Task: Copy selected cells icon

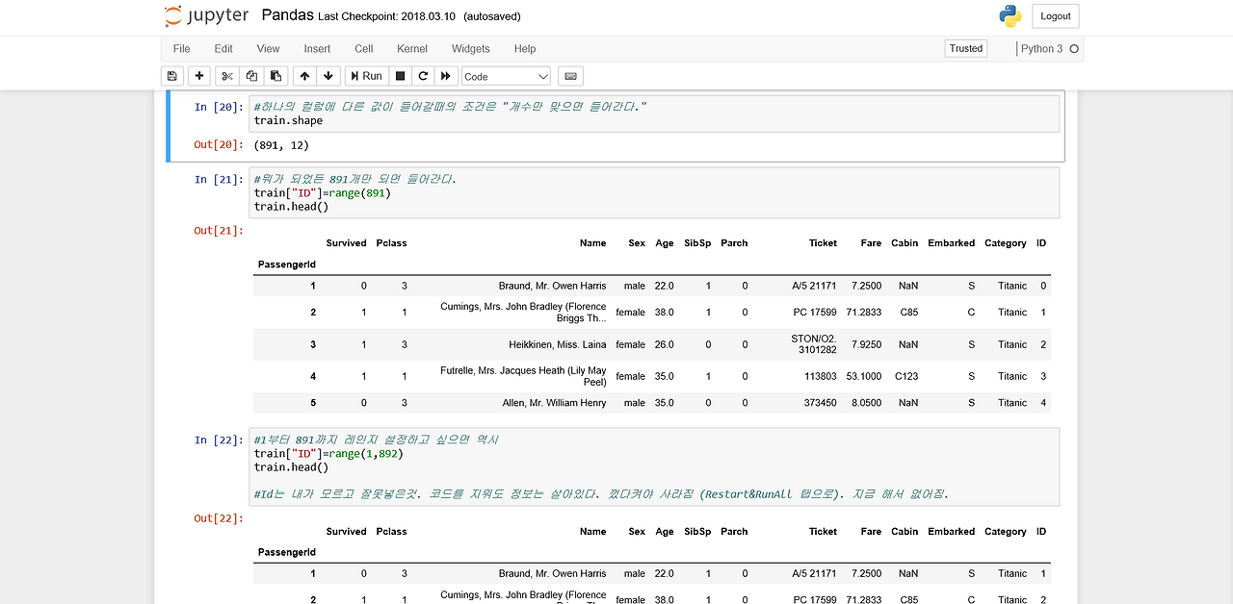Action: pyautogui.click(x=250, y=76)
